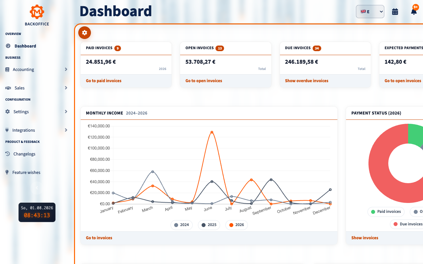Screen dimensions: 423x264
Task: Click the Payment Status (2026) title
Action: [x=376, y=113]
